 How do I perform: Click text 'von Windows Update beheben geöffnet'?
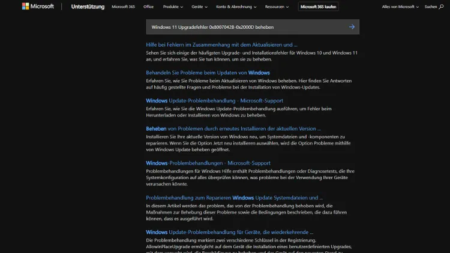[188, 149]
